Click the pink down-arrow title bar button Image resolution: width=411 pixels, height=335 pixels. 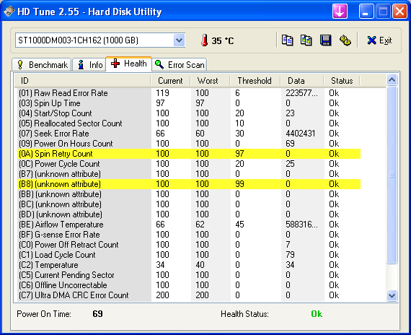click(340, 12)
